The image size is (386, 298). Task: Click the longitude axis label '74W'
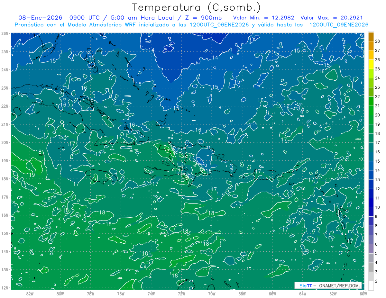click(151, 293)
